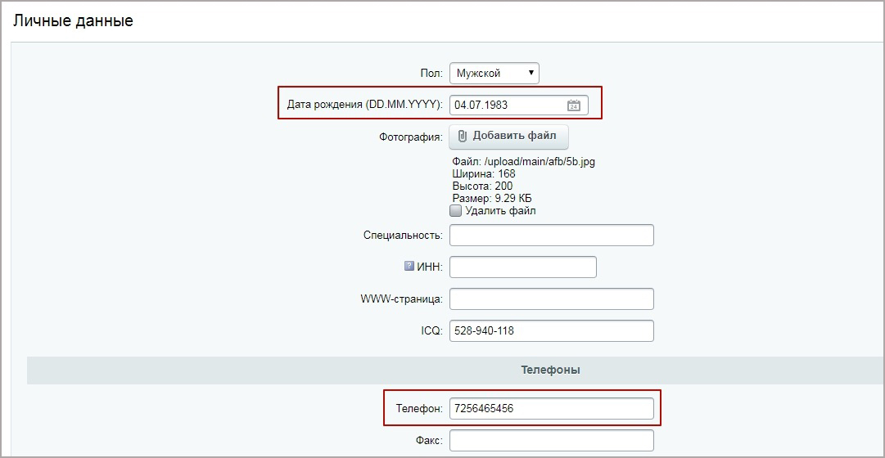The width and height of the screenshot is (885, 458).
Task: Click the Удалить файл label text
Action: (500, 211)
